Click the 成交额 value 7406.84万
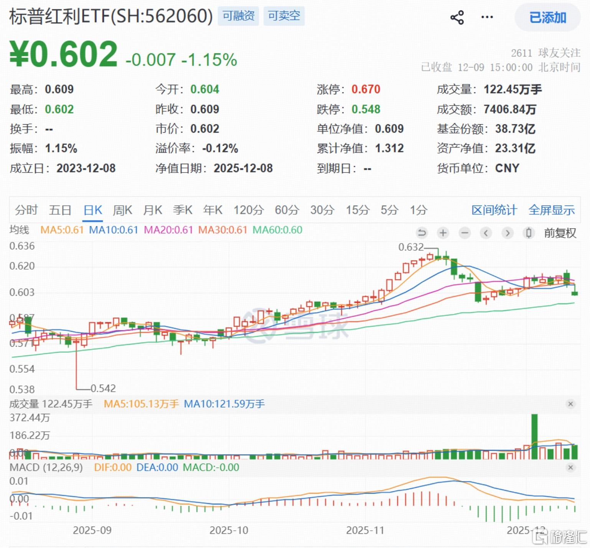Image resolution: width=590 pixels, height=548 pixels. point(510,109)
